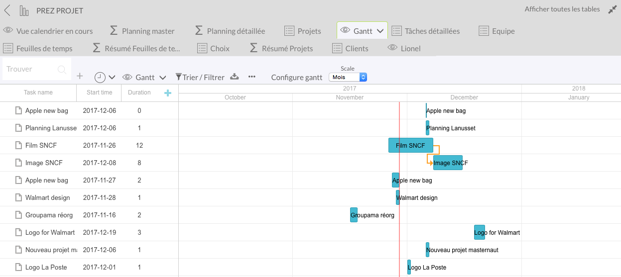Viewport: 621px width, 277px height.
Task: Open the Lionel view tab
Action: [x=404, y=48]
